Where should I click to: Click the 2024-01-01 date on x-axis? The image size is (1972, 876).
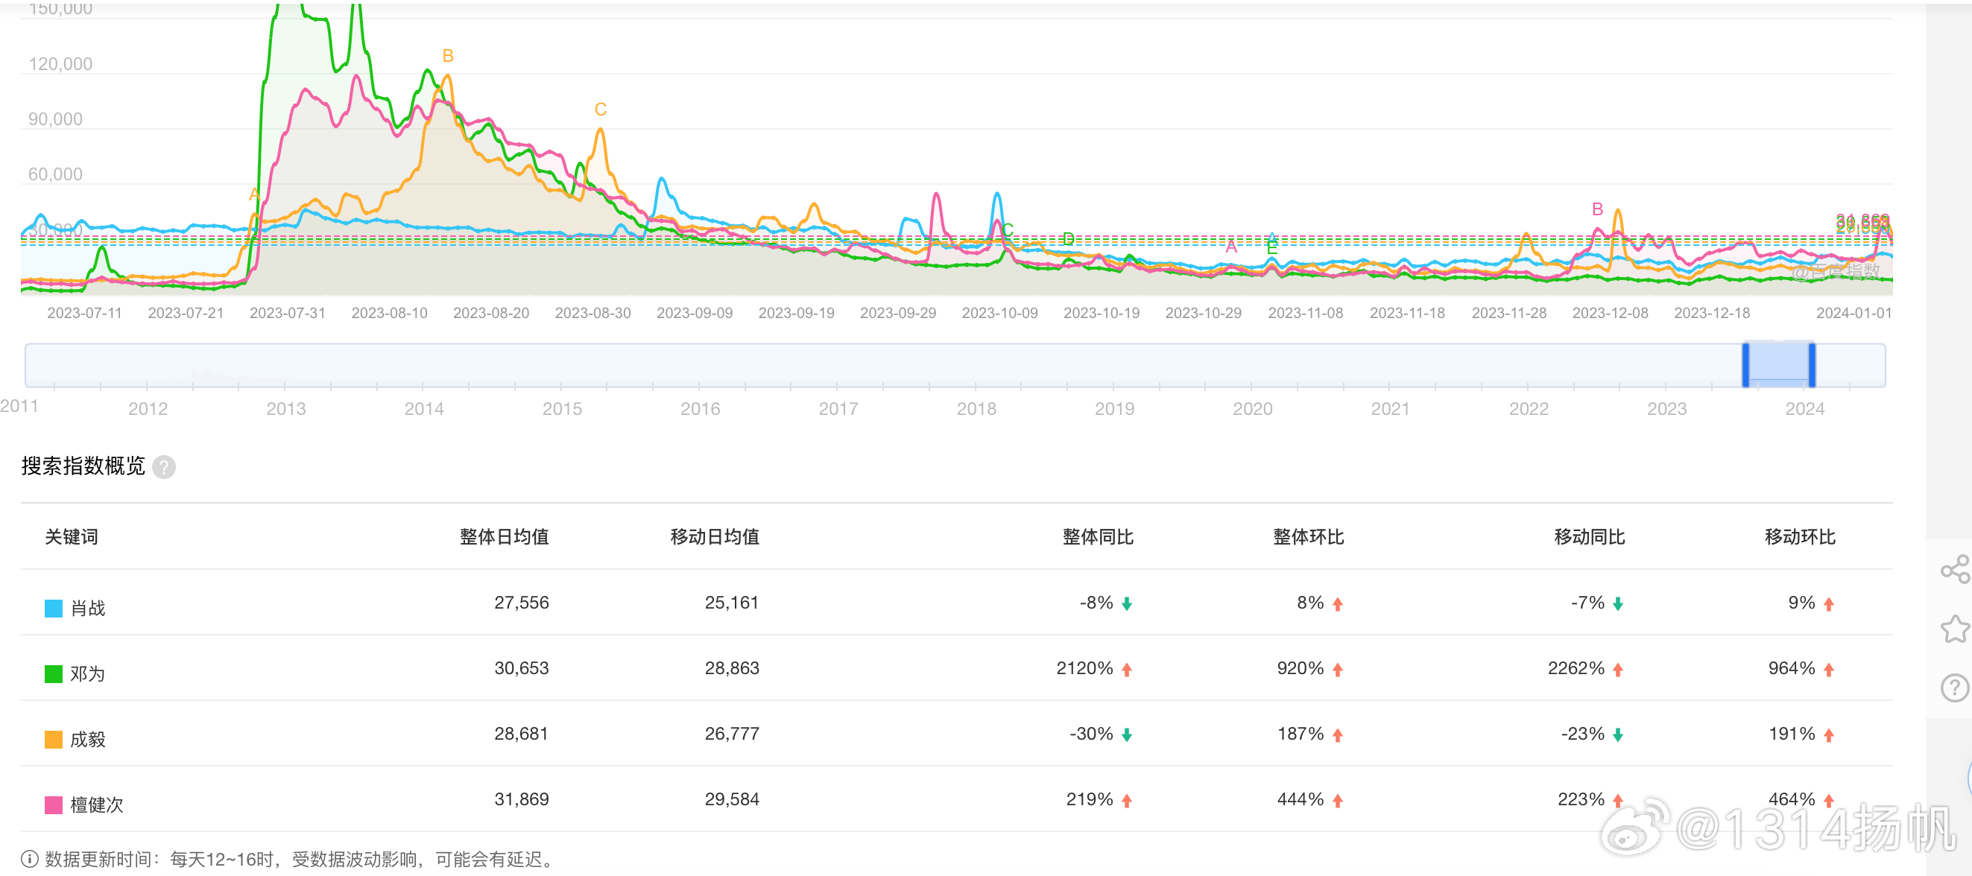point(1854,313)
